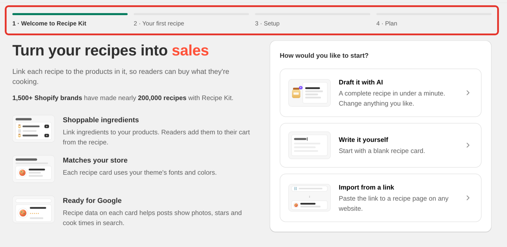This screenshot has width=507, height=247.
Task: Click the gray progress bar above Setup
Action: click(313, 14)
